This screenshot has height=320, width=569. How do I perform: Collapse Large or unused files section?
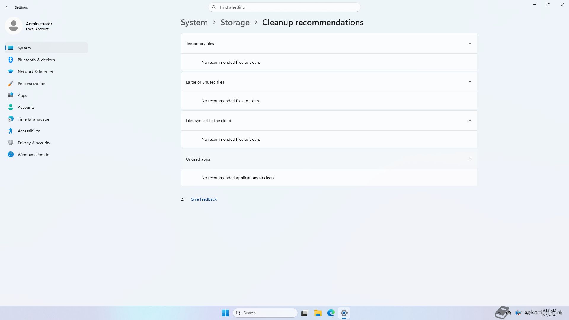click(x=470, y=82)
